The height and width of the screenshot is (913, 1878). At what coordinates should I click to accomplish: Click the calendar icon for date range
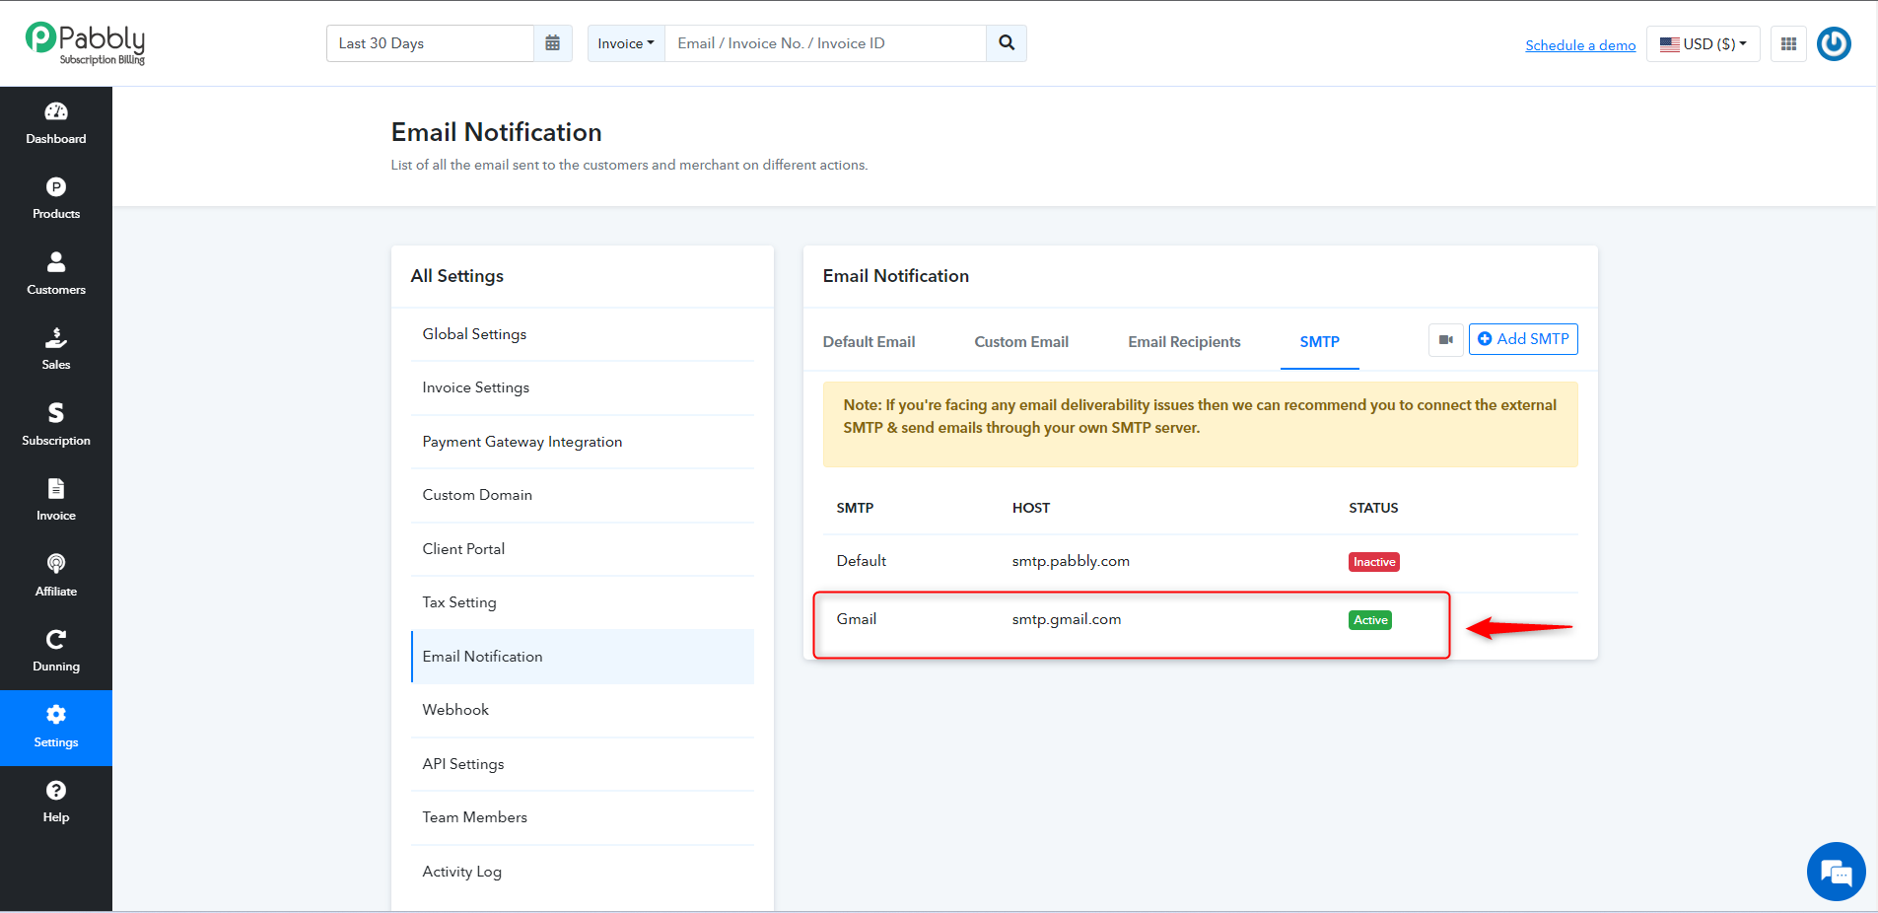tap(553, 43)
